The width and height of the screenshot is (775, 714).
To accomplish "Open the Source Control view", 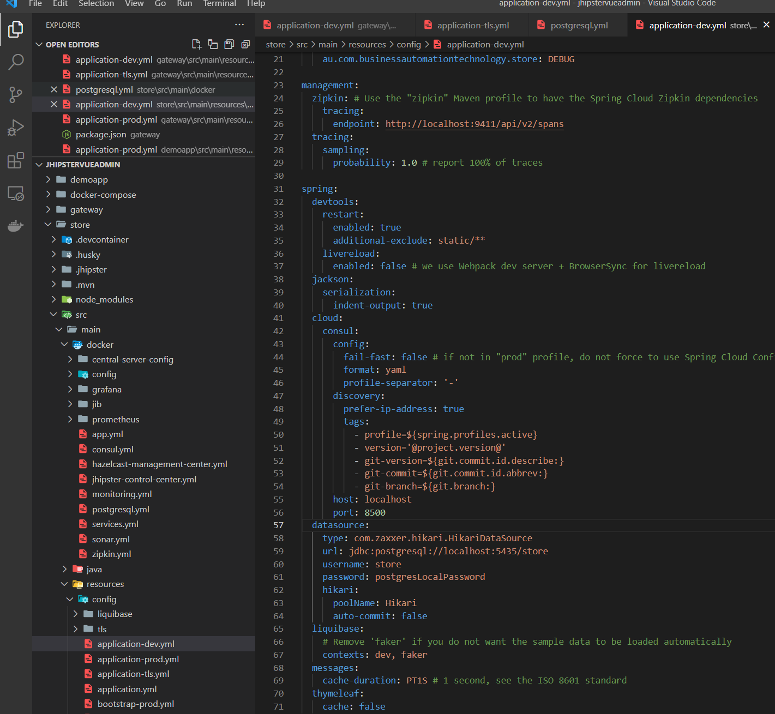I will pyautogui.click(x=16, y=95).
